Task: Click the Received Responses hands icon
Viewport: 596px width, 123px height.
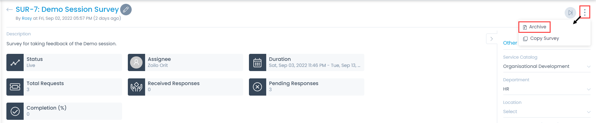Action: point(136,87)
